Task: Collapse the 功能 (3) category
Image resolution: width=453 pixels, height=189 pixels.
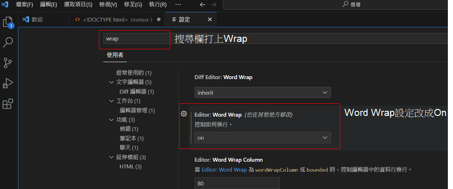Action: tap(112, 120)
